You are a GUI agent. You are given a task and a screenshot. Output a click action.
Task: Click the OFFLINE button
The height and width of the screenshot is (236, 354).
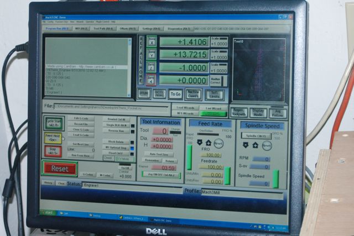[x=144, y=93]
